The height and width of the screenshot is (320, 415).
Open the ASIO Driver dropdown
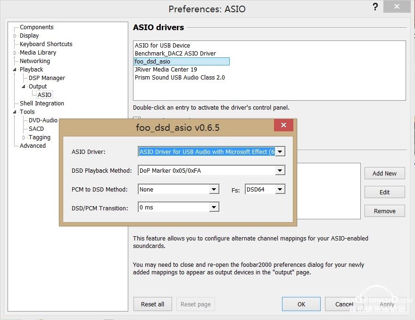[280, 152]
